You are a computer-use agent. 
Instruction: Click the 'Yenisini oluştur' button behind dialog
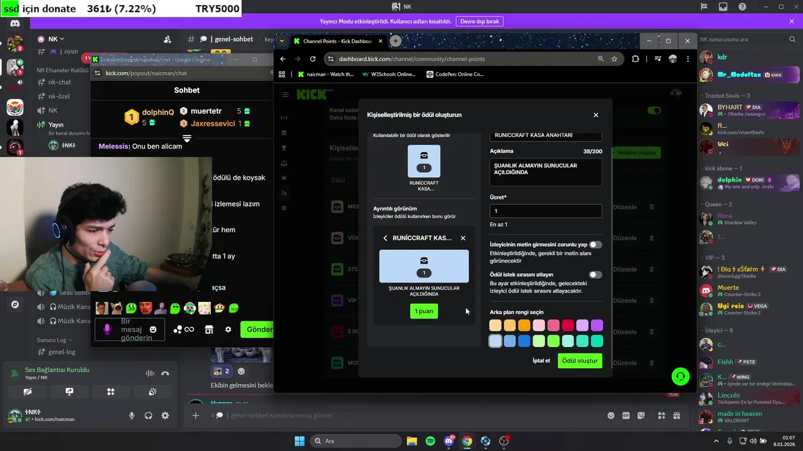pos(636,153)
